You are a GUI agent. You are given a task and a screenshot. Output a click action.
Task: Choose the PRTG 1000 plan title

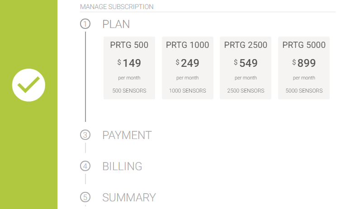point(187,45)
